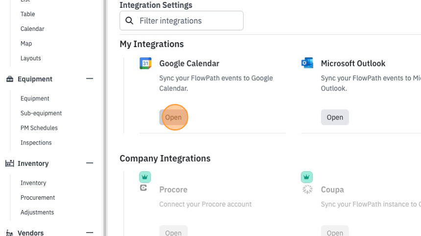The width and height of the screenshot is (421, 236).
Task: Open the Procore integration
Action: click(173, 231)
